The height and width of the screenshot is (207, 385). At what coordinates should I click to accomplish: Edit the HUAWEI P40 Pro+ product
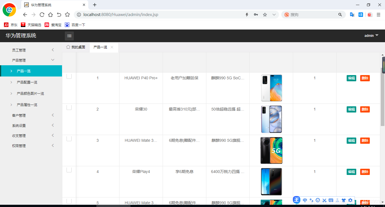coord(351,78)
